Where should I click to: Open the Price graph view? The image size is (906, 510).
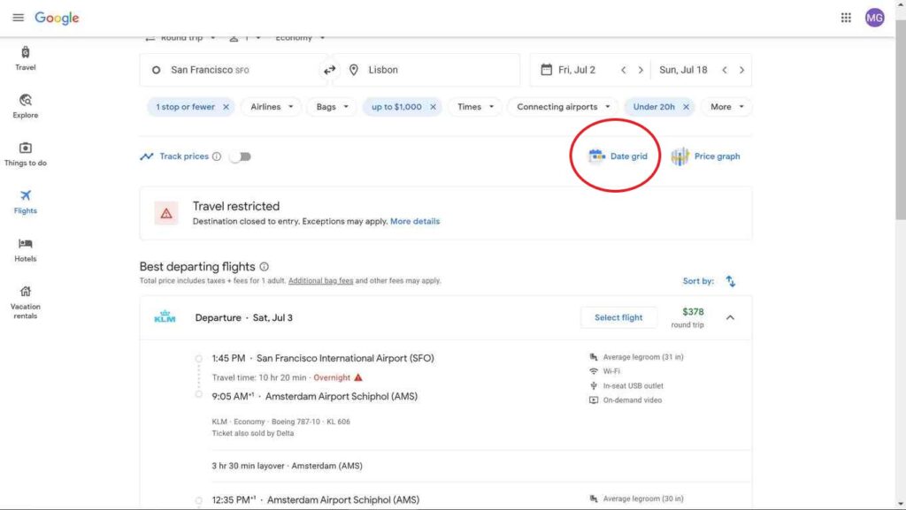pyautogui.click(x=705, y=156)
